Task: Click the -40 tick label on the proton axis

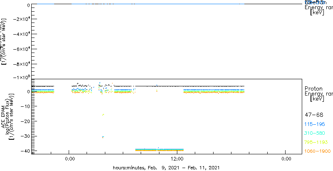Action: point(25,151)
